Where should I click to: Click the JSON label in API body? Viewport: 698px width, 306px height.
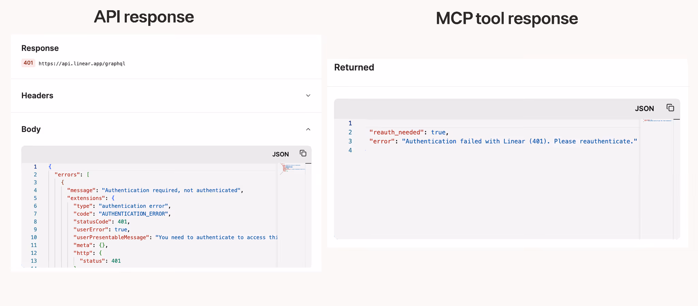[280, 154]
